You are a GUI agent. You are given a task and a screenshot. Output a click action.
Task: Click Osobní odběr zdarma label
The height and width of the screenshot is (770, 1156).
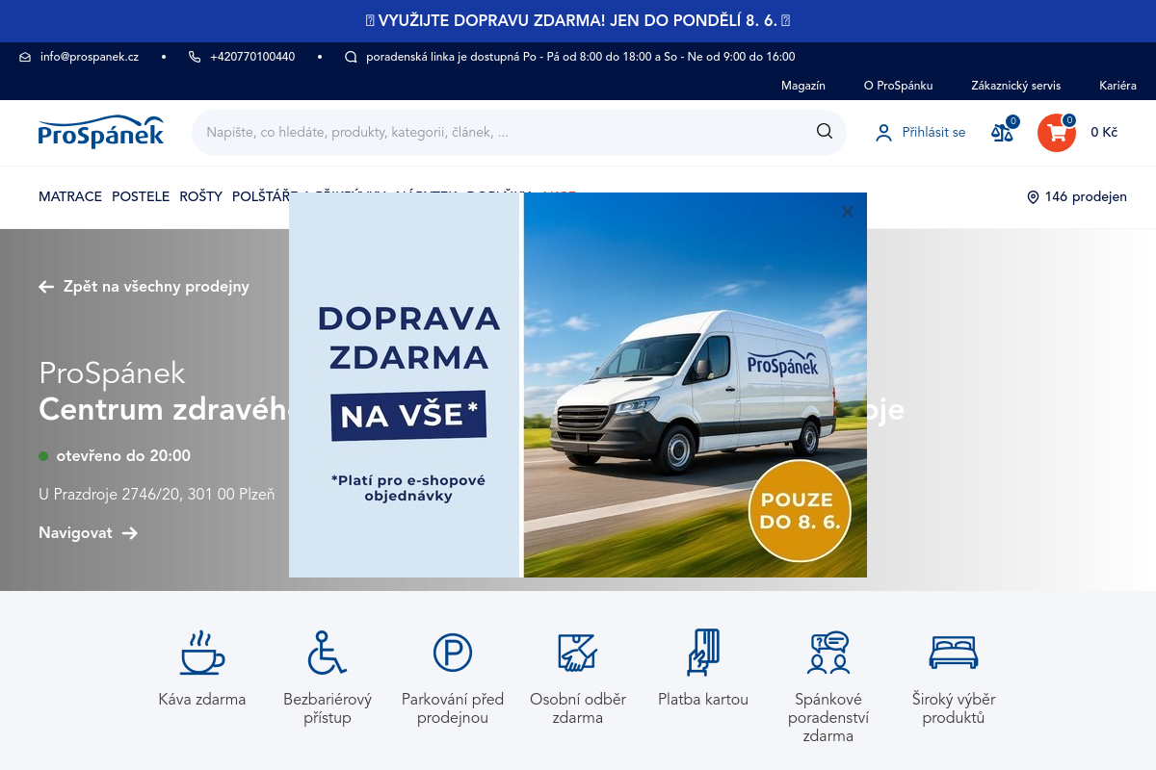click(578, 708)
